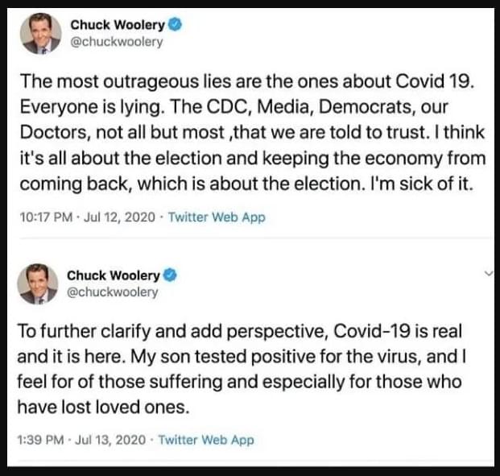Open @chuckwoolery handle in first tweet

[117, 42]
